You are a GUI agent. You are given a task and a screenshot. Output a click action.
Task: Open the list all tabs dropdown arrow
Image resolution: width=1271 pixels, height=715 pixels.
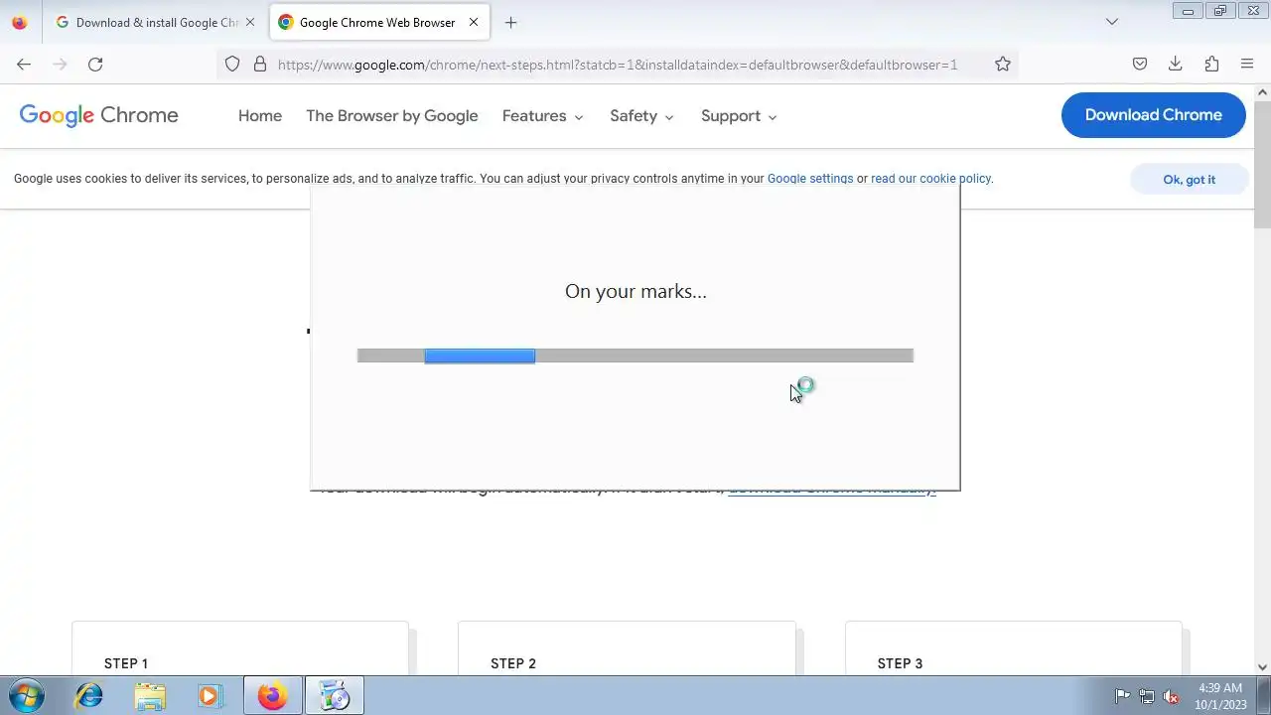click(1112, 22)
